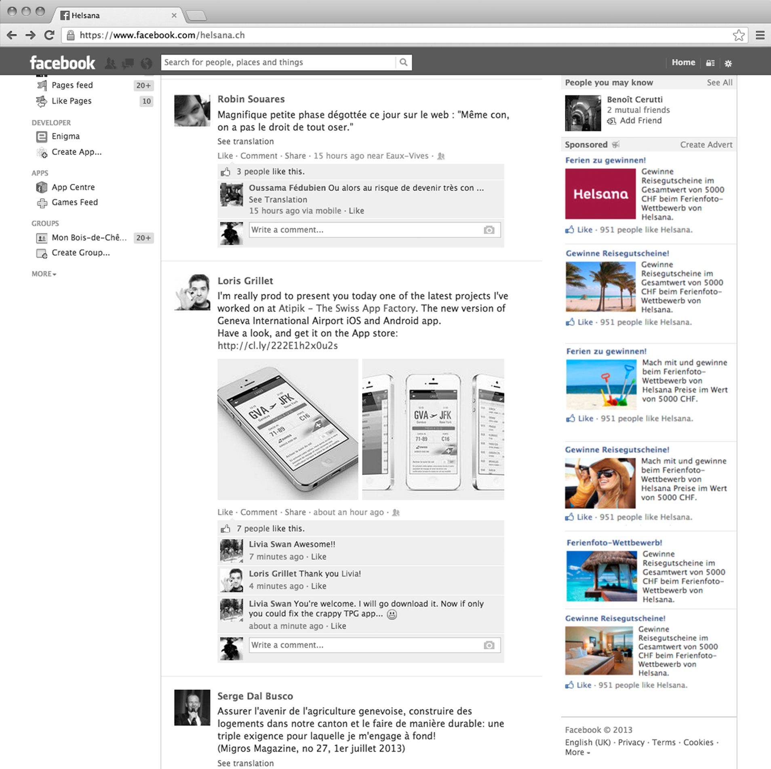Viewport: 771px width, 769px height.
Task: Open the messages icon in Facebook header
Action: 128,63
